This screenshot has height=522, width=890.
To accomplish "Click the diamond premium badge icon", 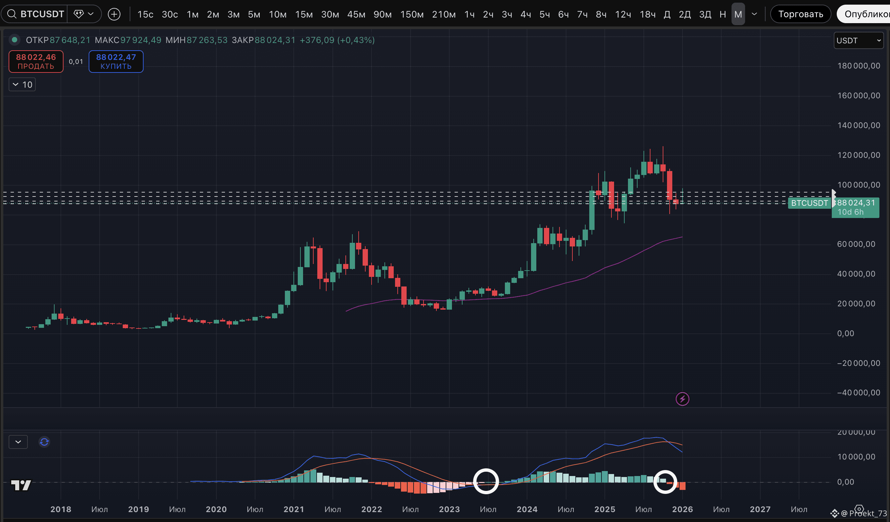I will pyautogui.click(x=78, y=14).
